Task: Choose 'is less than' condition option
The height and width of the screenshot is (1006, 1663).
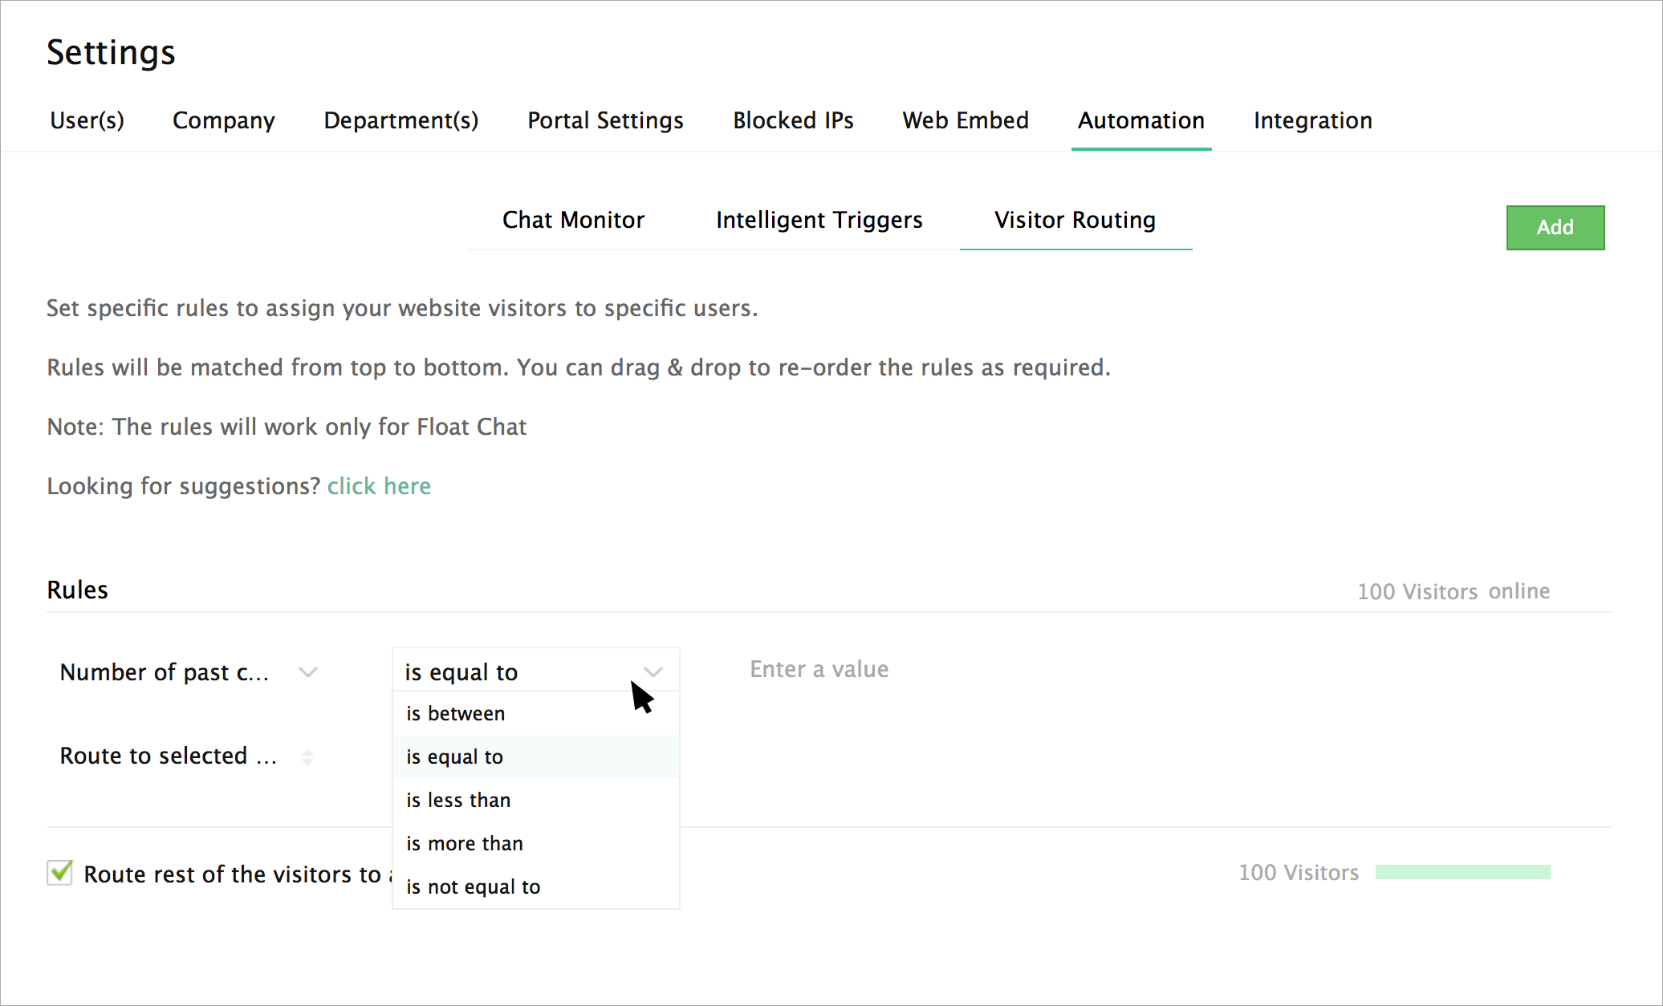Action: (458, 801)
